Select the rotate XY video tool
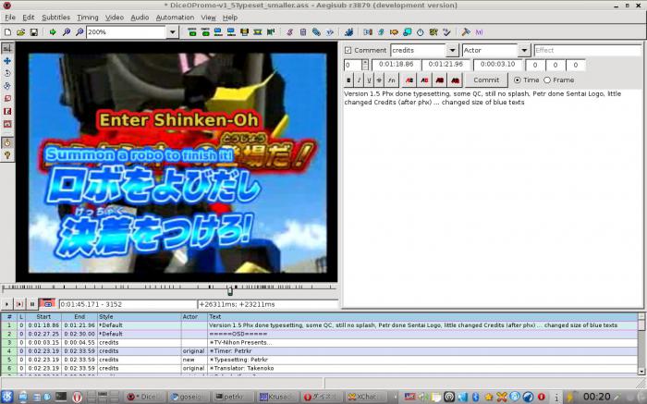The height and width of the screenshot is (404, 647). pos(7,86)
